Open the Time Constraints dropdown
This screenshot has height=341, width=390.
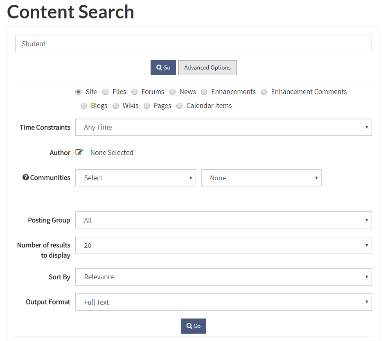point(223,128)
